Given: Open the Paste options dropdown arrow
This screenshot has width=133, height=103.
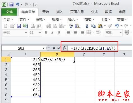Looking at the screenshot, I should pyautogui.click(x=105, y=26).
